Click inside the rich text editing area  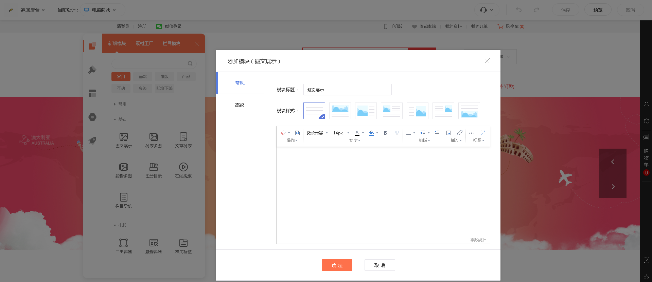coord(383,191)
